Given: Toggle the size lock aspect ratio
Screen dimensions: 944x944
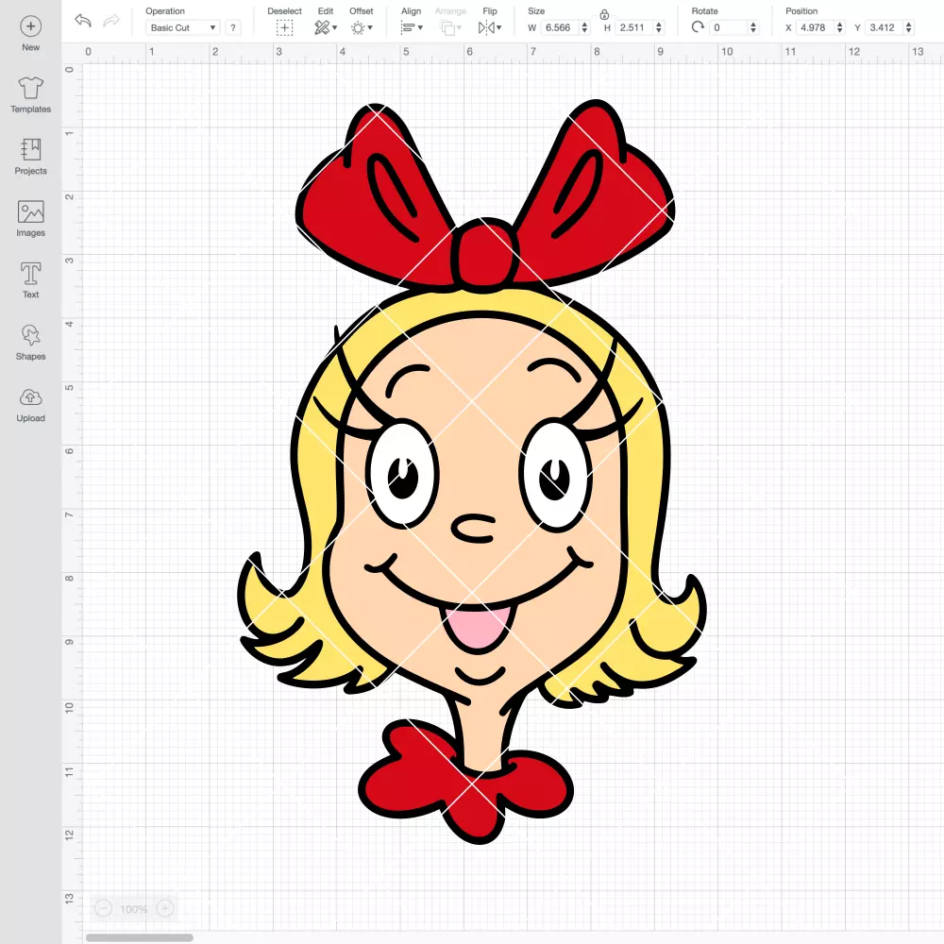Looking at the screenshot, I should [604, 14].
